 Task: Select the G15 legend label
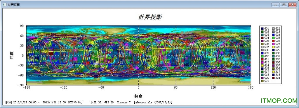267,69
